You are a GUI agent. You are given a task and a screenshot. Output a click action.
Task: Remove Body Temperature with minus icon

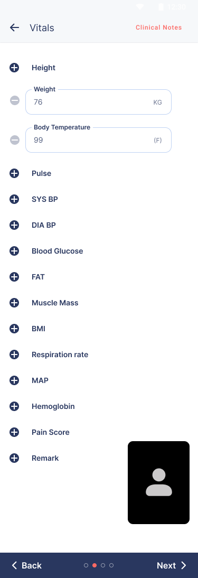click(15, 140)
